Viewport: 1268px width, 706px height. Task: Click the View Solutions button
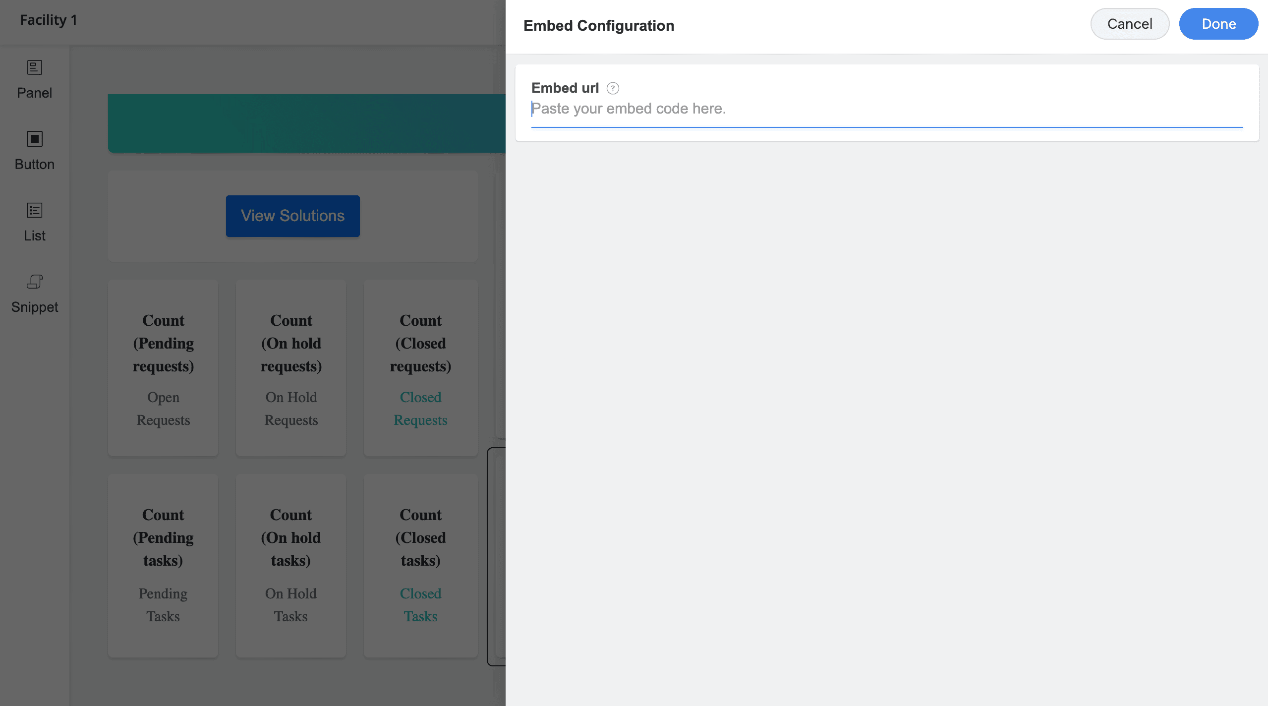point(292,216)
